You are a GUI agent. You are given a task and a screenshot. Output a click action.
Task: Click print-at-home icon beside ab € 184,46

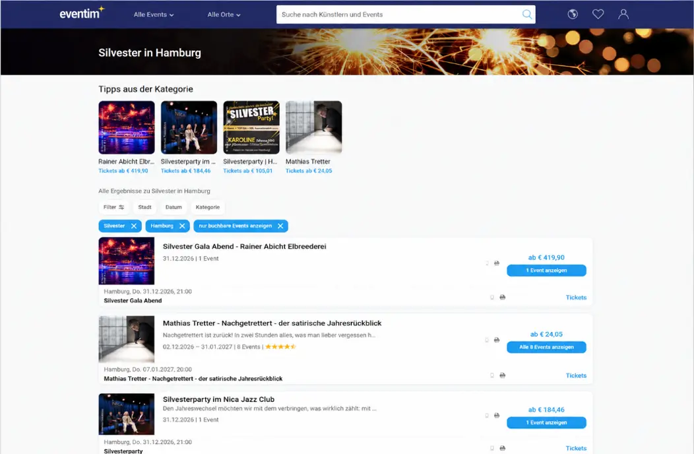click(x=497, y=416)
